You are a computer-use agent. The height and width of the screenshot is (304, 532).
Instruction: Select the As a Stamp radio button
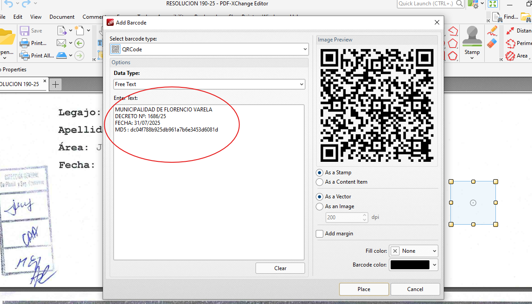click(319, 173)
